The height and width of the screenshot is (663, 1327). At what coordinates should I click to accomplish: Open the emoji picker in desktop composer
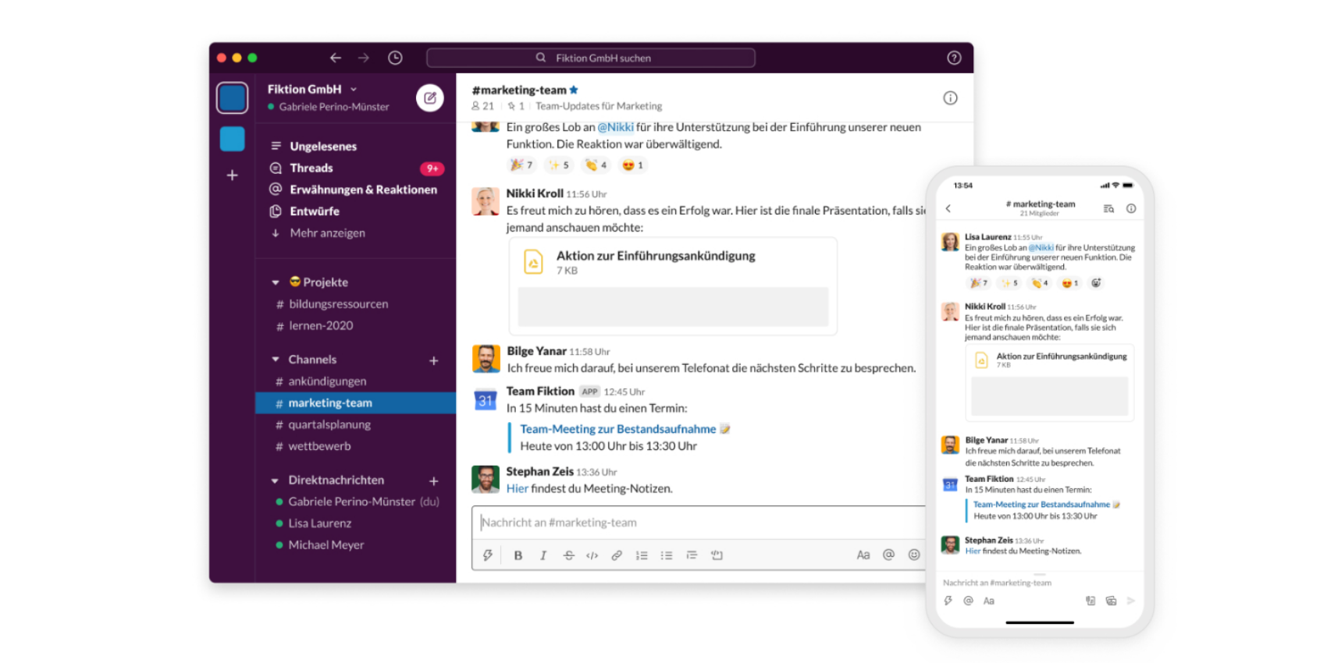click(x=914, y=555)
